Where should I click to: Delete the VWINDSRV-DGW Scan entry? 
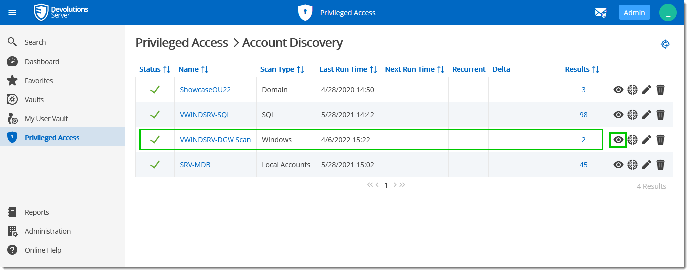tap(660, 140)
